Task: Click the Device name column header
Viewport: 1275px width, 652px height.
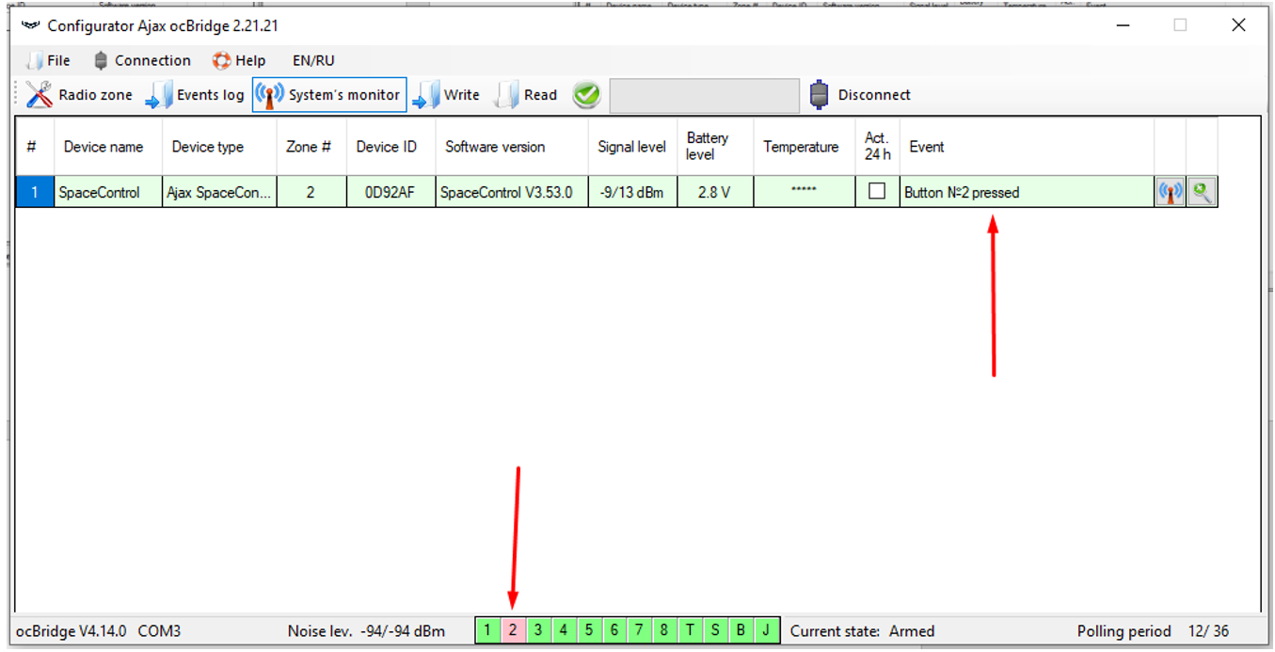Action: click(108, 147)
